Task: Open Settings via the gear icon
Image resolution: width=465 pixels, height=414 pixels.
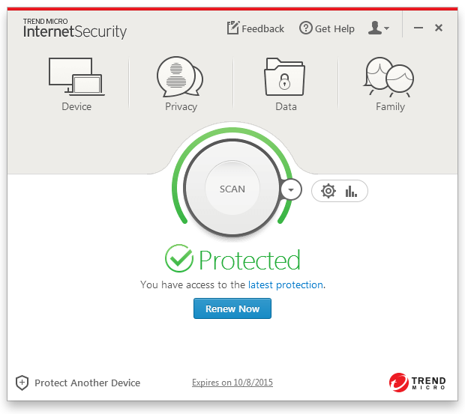Action: pyautogui.click(x=328, y=191)
